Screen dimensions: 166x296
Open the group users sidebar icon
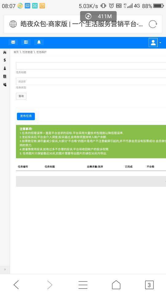coord(5,84)
